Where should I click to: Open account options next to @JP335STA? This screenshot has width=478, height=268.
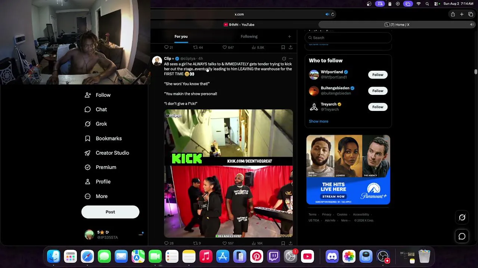pyautogui.click(x=141, y=234)
